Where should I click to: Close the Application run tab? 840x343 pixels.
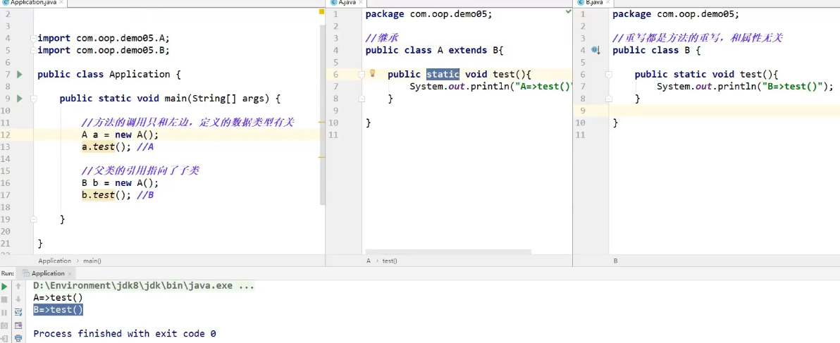(70, 273)
